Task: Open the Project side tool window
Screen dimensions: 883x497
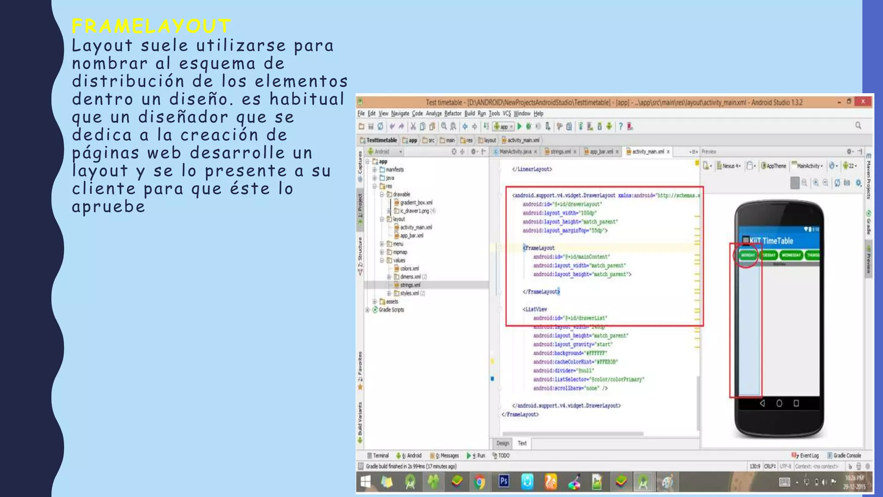Action: tap(360, 209)
